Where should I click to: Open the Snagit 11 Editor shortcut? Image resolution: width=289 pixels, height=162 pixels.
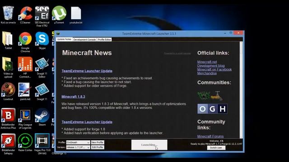(42, 67)
